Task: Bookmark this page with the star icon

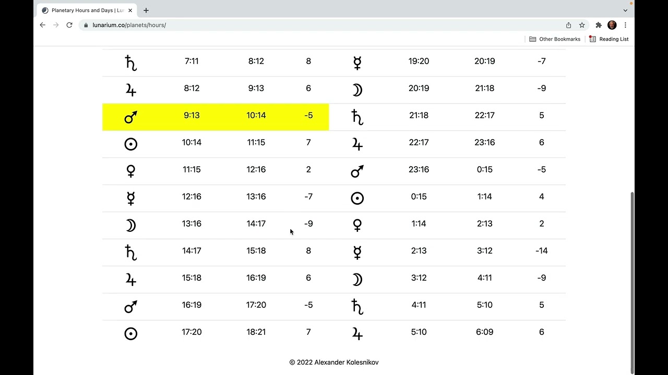Action: [582, 25]
